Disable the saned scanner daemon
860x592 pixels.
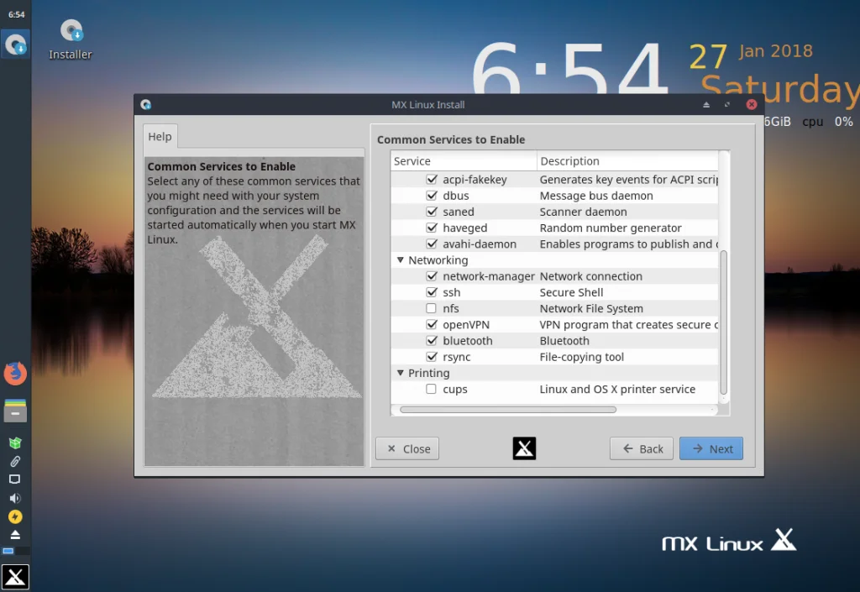click(432, 212)
